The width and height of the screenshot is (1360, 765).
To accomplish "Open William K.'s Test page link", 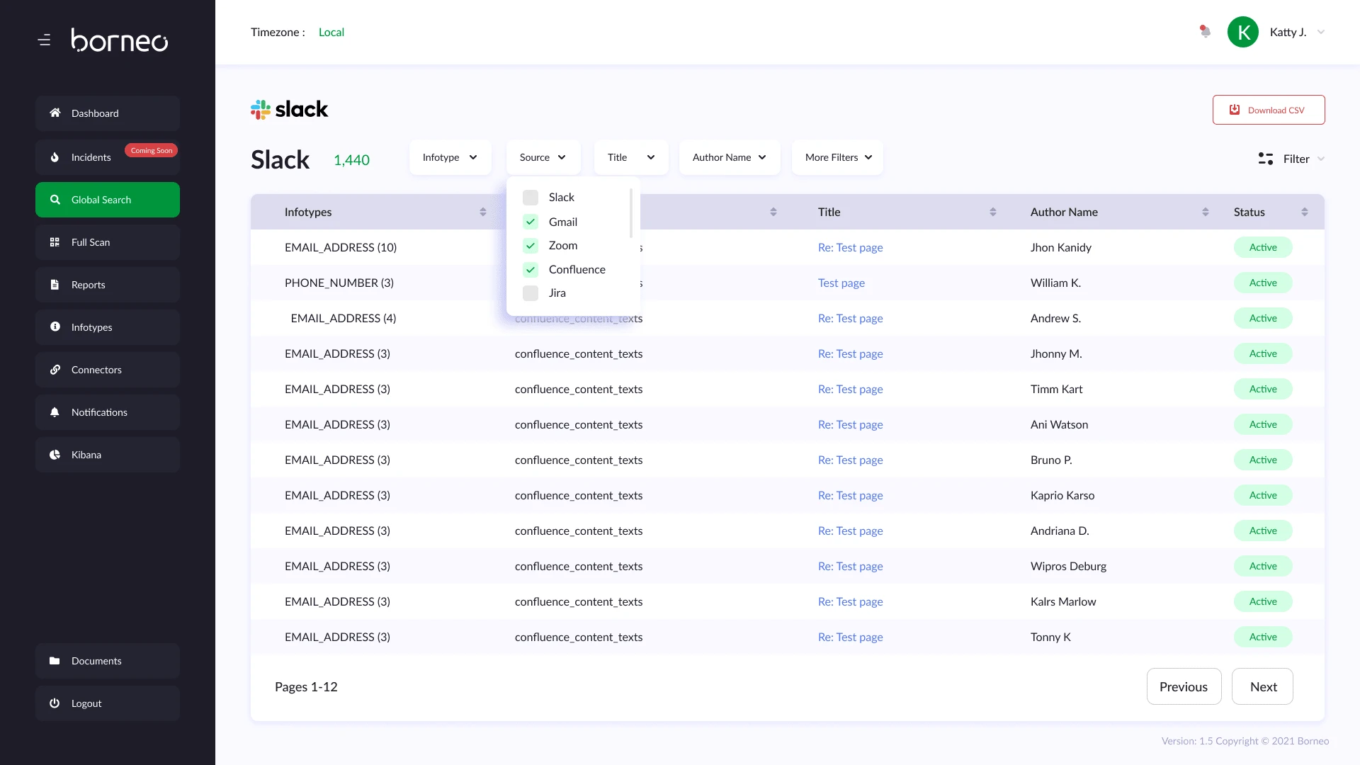I will [x=841, y=283].
